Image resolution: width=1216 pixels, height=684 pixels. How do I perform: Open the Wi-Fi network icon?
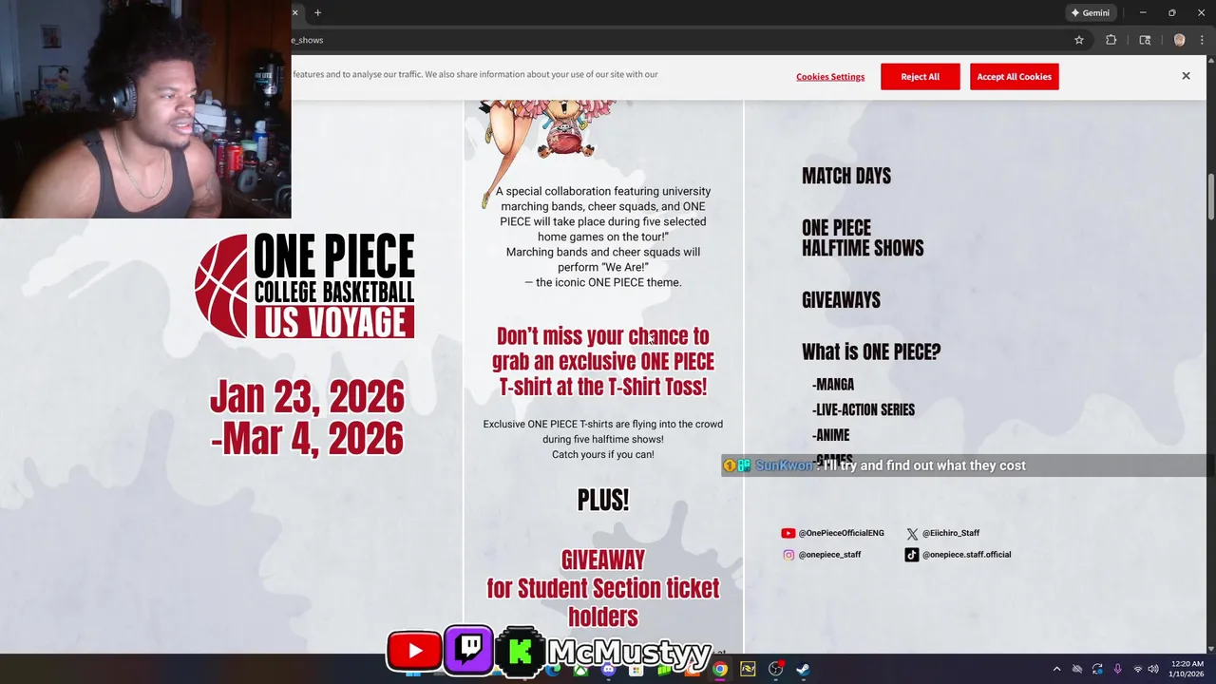1138,669
